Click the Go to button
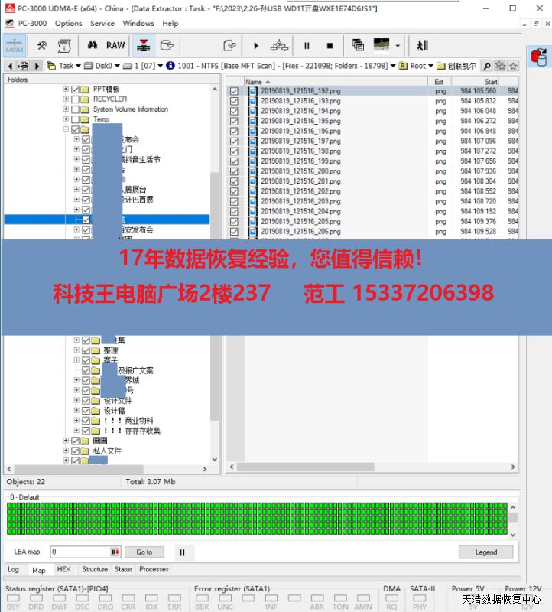The height and width of the screenshot is (612, 552). [x=144, y=552]
